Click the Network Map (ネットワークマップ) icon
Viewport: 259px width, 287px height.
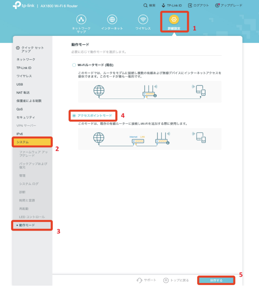click(81, 19)
